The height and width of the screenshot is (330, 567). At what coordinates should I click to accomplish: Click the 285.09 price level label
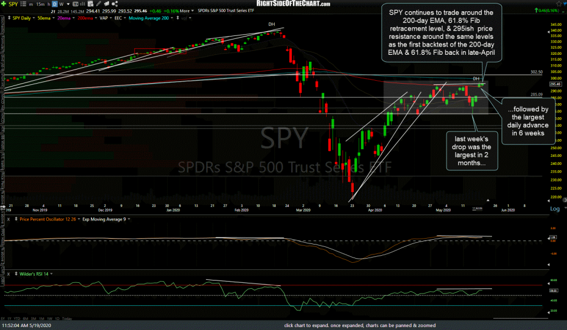tap(537, 94)
